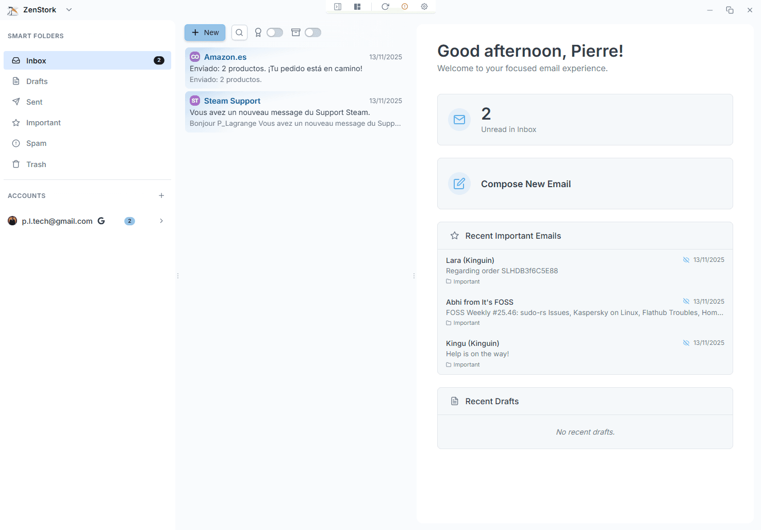Image resolution: width=761 pixels, height=530 pixels.
Task: Open the ZenStork dropdown arrow
Action: (x=69, y=10)
